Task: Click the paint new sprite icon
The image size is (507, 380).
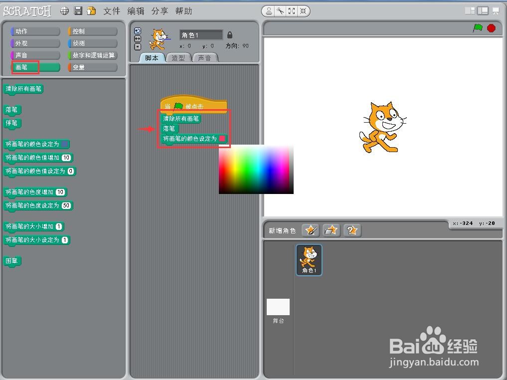Action: 311,230
